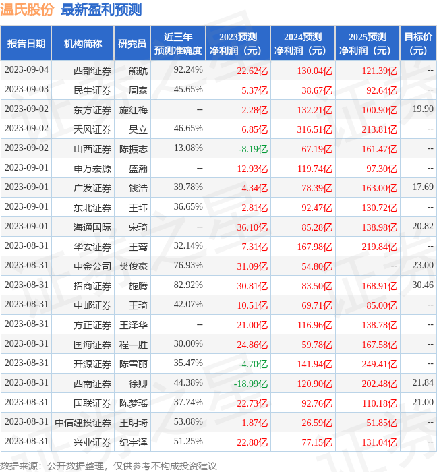This screenshot has height=472, width=437.
Task: Click researcher 陈梦瑶
Action: [x=134, y=403]
